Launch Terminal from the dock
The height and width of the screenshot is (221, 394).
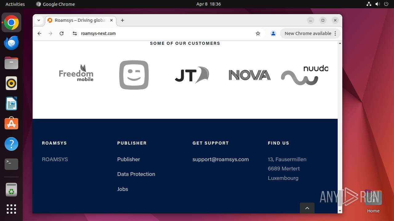point(11,164)
